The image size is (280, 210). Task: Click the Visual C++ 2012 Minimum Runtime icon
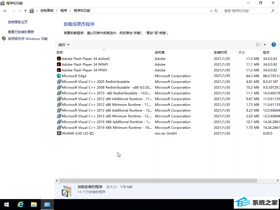(59, 104)
